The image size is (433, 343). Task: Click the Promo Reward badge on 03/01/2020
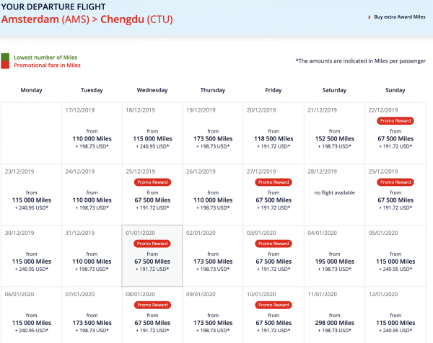(274, 244)
